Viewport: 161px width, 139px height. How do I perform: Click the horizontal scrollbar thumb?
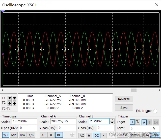(134, 90)
